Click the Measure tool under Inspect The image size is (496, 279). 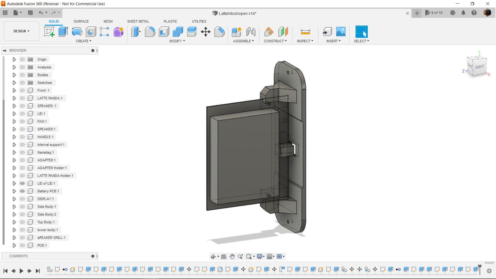coord(305,32)
